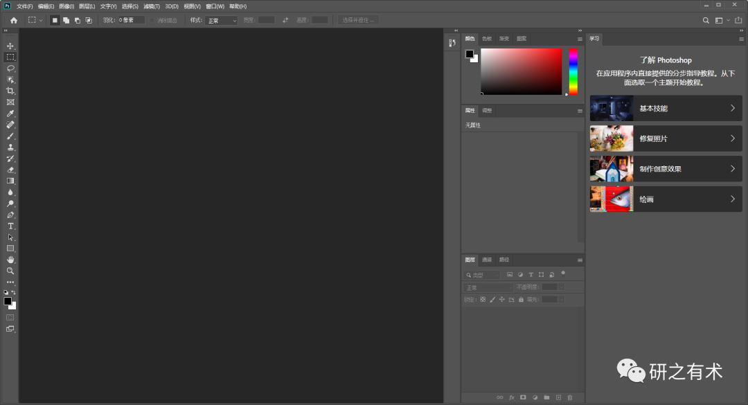Click the share icon in options bar

click(x=738, y=20)
